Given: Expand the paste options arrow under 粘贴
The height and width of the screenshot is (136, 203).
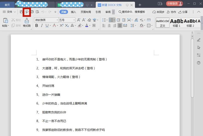Looking at the screenshot, I should coord(8,26).
